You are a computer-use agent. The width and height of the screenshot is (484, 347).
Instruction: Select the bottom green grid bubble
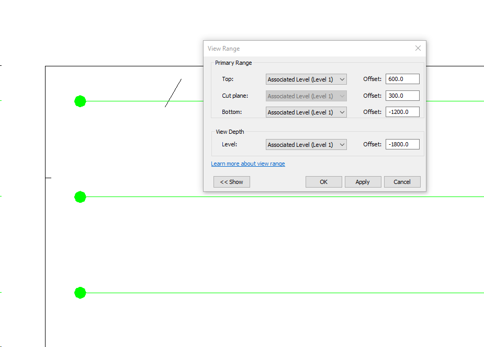(x=80, y=293)
